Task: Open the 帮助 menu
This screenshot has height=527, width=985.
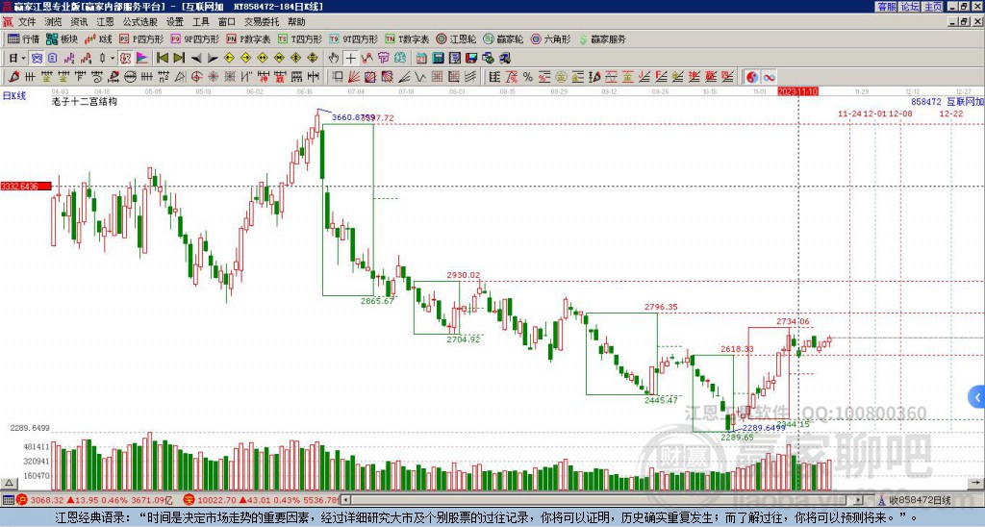Action: (296, 22)
